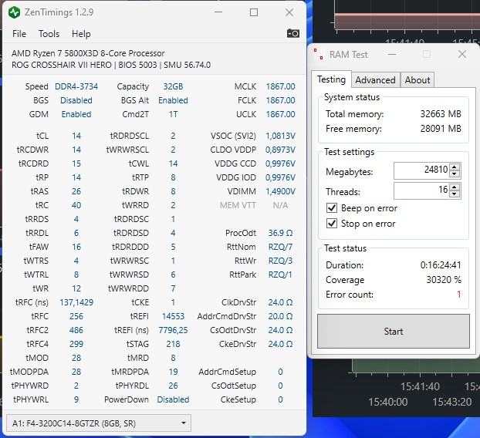Click the tREFI value 14553
This screenshot has width=480, height=438.
(173, 316)
